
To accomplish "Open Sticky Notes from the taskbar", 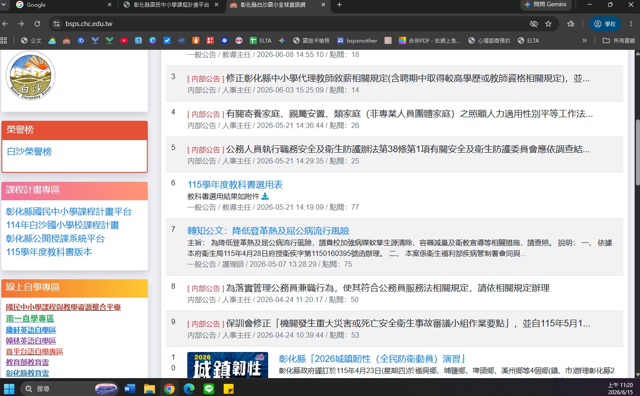I will [229, 389].
